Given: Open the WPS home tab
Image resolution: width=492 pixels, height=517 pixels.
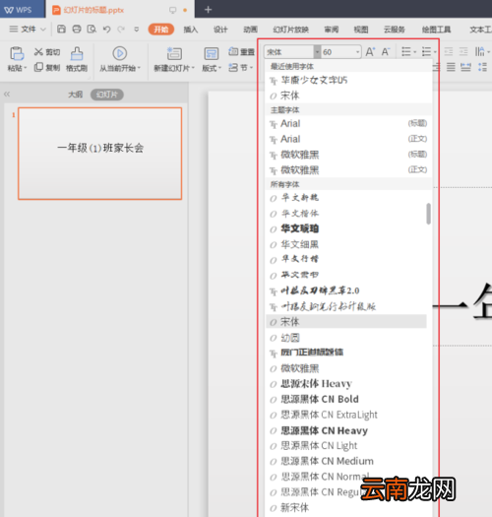Looking at the screenshot, I should [22, 9].
